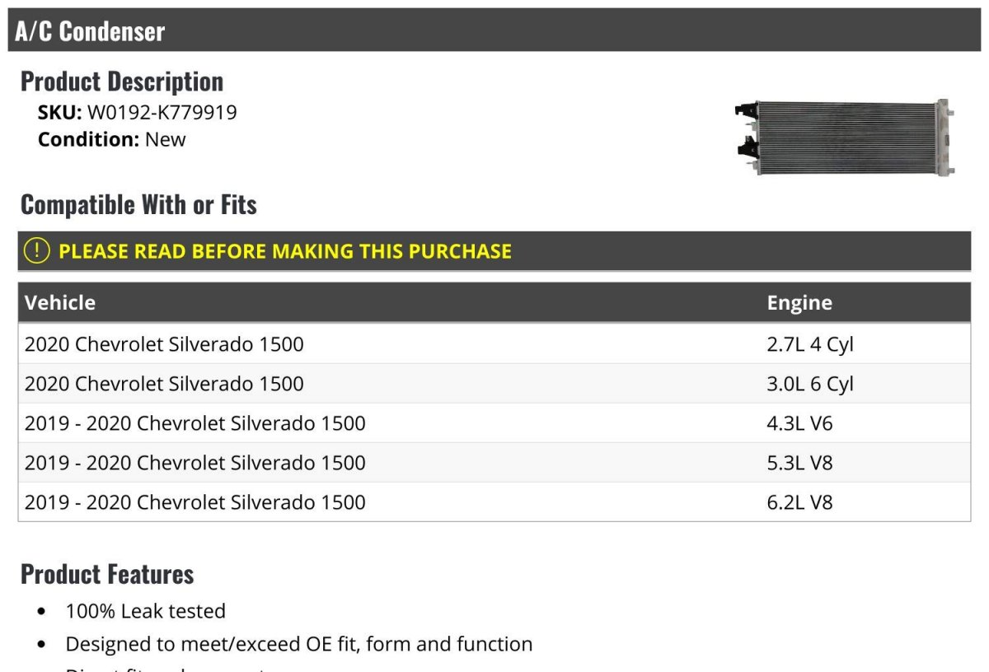Select the 3.0L 6 Cyl engine cell
The width and height of the screenshot is (989, 672).
pos(809,383)
